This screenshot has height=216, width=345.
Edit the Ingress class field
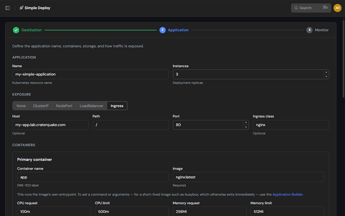click(x=291, y=125)
